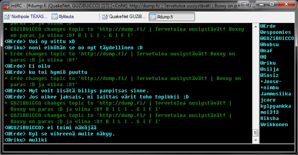Select kylpyankka in the user list

coord(275,106)
